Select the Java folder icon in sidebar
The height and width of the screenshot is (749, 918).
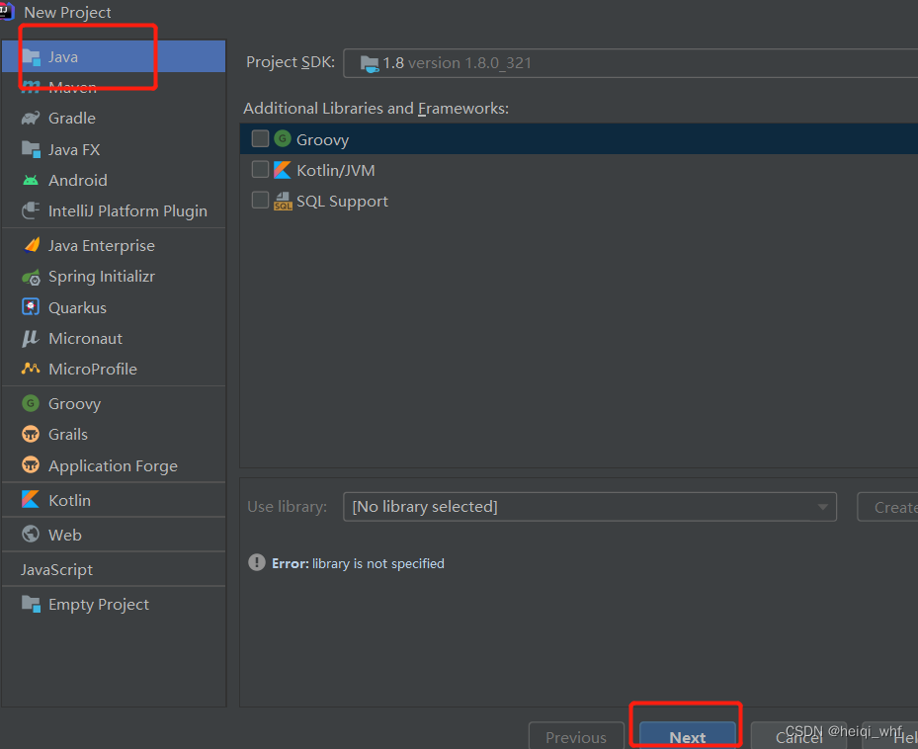click(31, 56)
